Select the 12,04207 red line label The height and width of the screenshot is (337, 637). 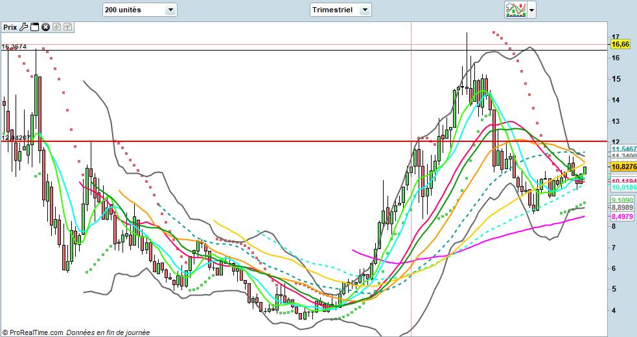[16, 138]
